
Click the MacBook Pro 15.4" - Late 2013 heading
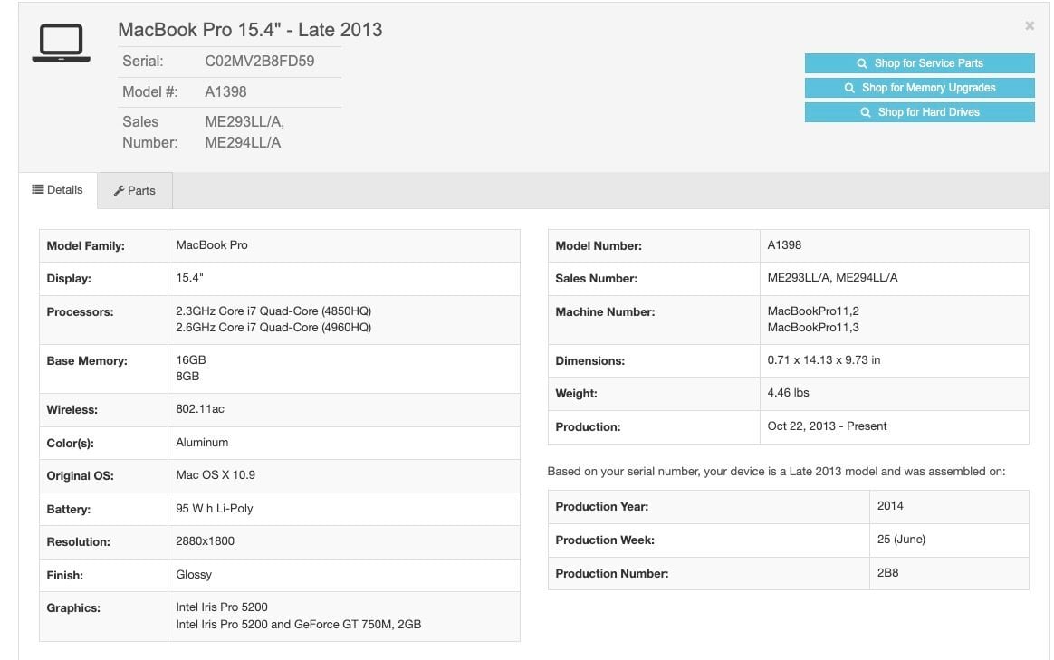[250, 30]
